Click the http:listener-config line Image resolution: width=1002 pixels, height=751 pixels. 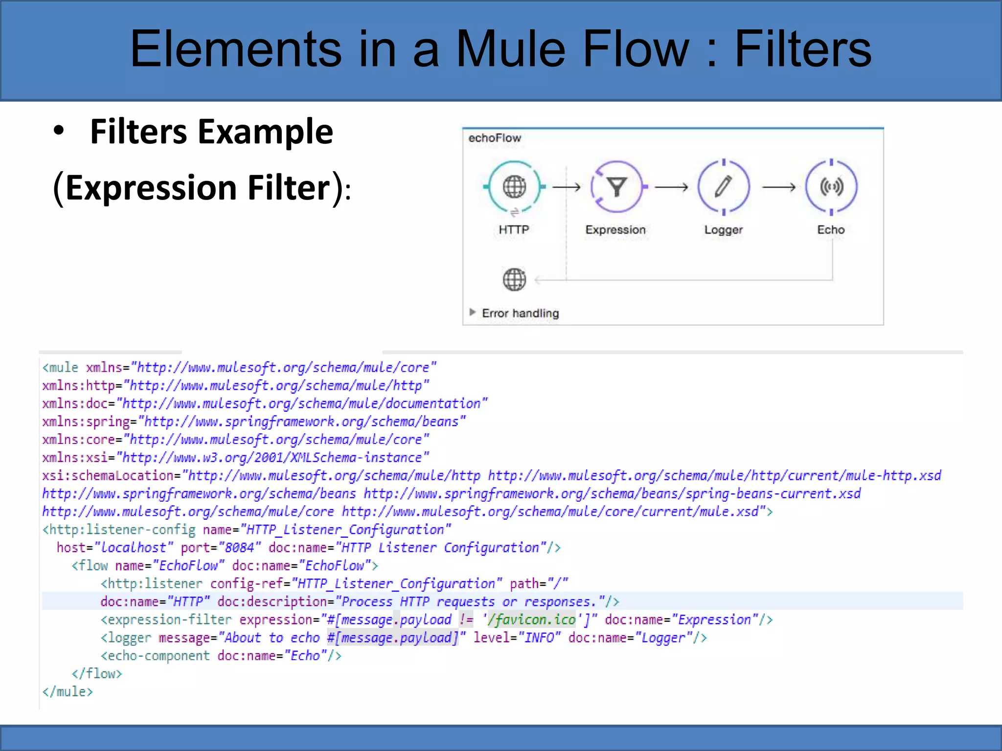click(x=247, y=530)
